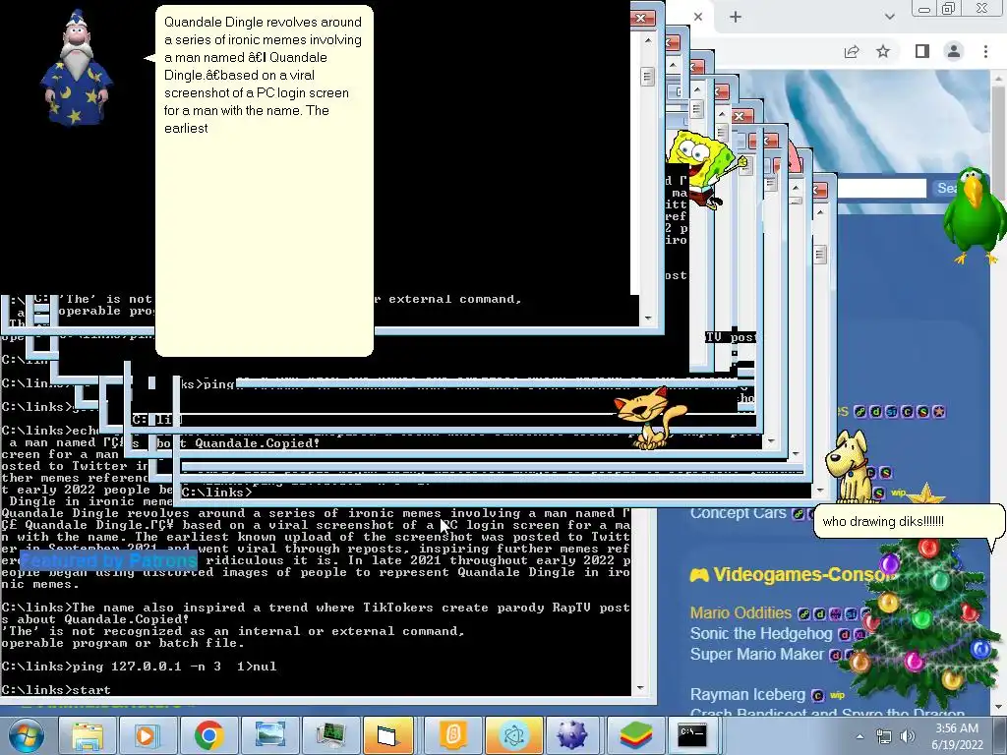
Task: Click the SpongeBob desktop character
Action: (704, 168)
